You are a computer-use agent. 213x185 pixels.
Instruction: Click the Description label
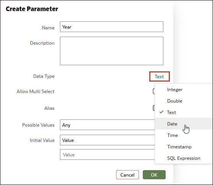click(42, 43)
